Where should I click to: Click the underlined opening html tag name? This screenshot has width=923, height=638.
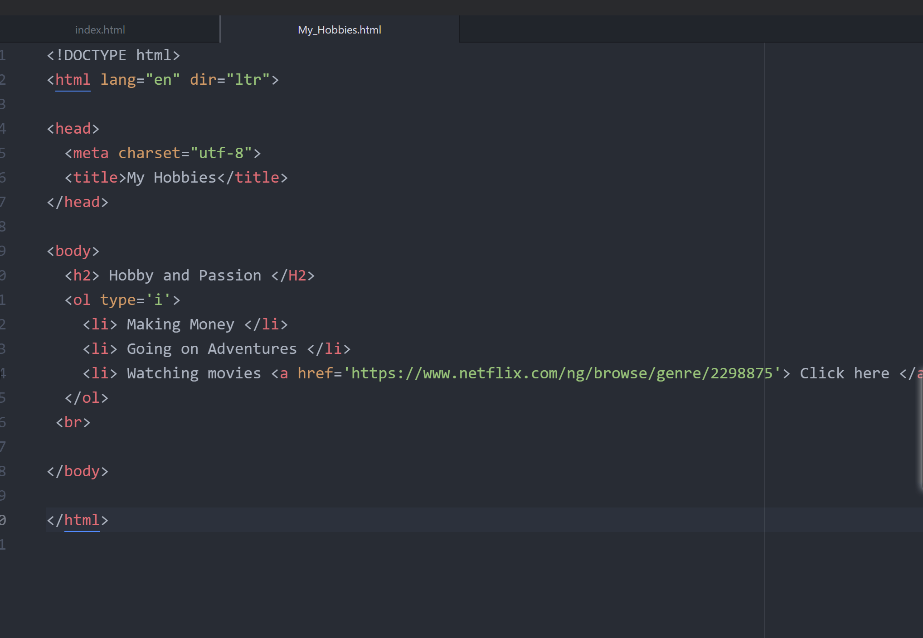pos(73,80)
